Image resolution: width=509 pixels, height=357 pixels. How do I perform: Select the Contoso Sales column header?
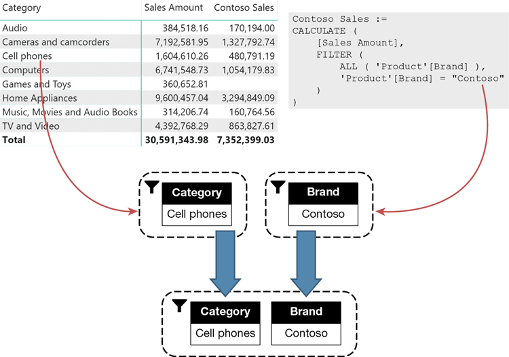click(244, 7)
